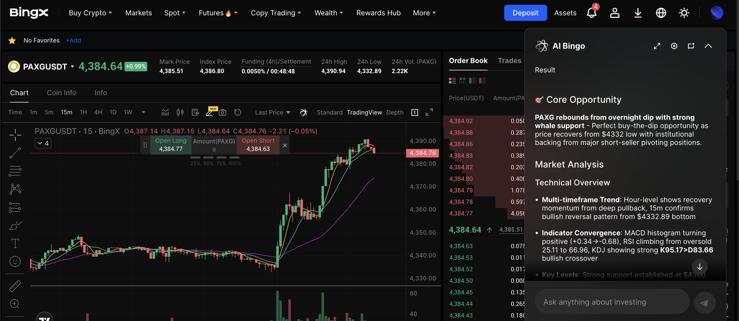The height and width of the screenshot is (321, 739).
Task: Select the ruler measure tool
Action: pos(15,286)
